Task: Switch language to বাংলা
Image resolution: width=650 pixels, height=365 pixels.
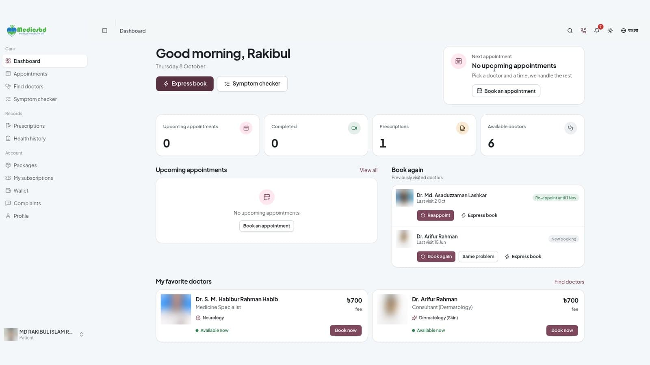Action: [629, 31]
